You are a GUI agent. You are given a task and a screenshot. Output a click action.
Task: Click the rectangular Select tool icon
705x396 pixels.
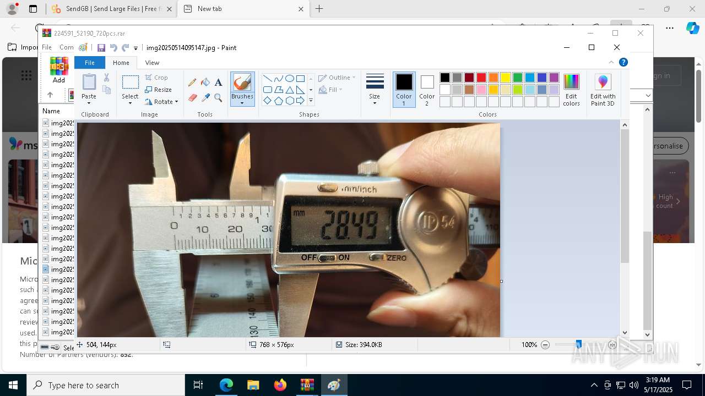point(130,82)
